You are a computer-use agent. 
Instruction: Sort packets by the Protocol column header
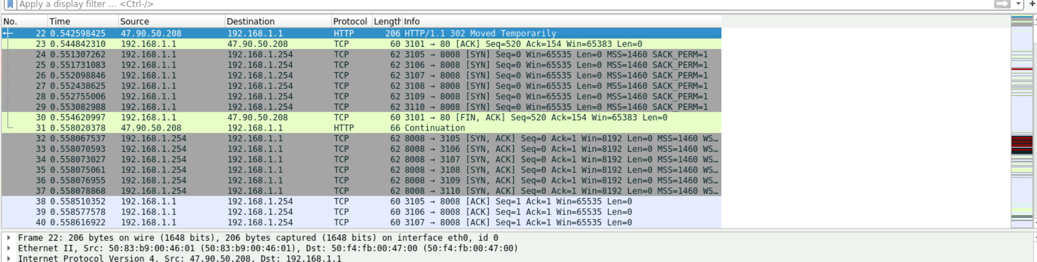coord(350,21)
